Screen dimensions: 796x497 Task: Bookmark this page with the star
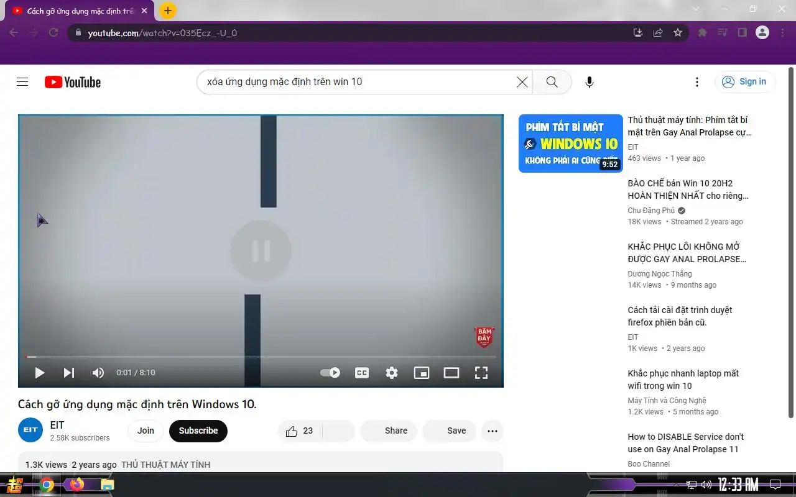point(678,33)
